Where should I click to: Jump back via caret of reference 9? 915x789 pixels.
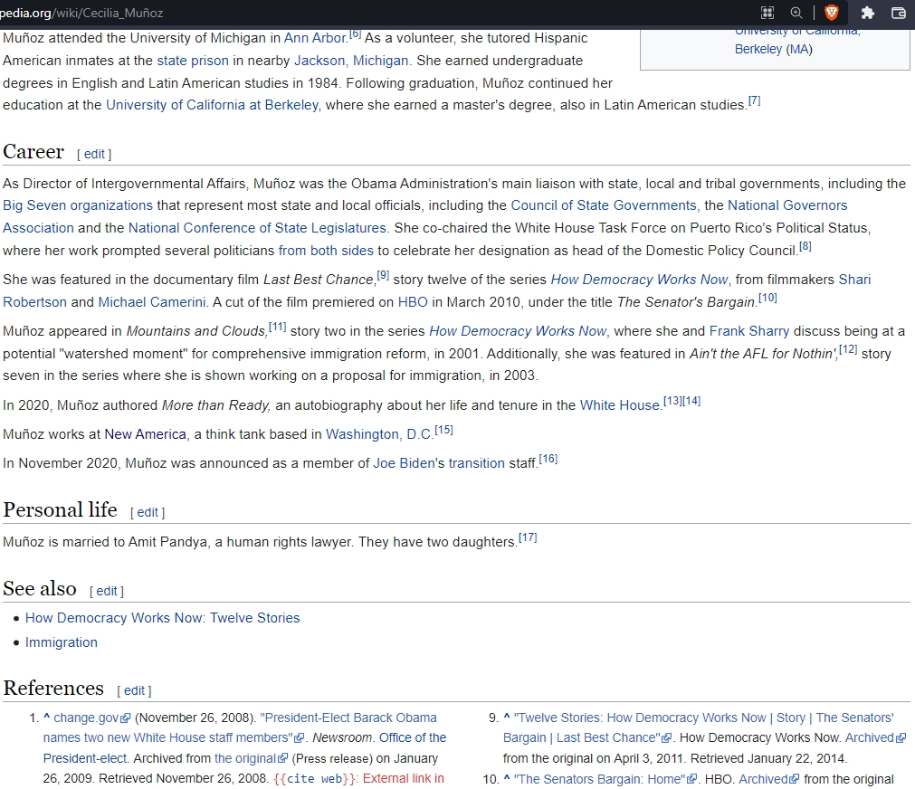coord(507,718)
